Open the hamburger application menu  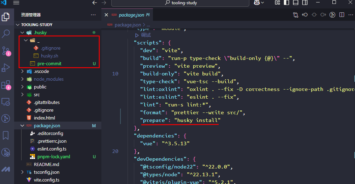(x=16, y=3)
